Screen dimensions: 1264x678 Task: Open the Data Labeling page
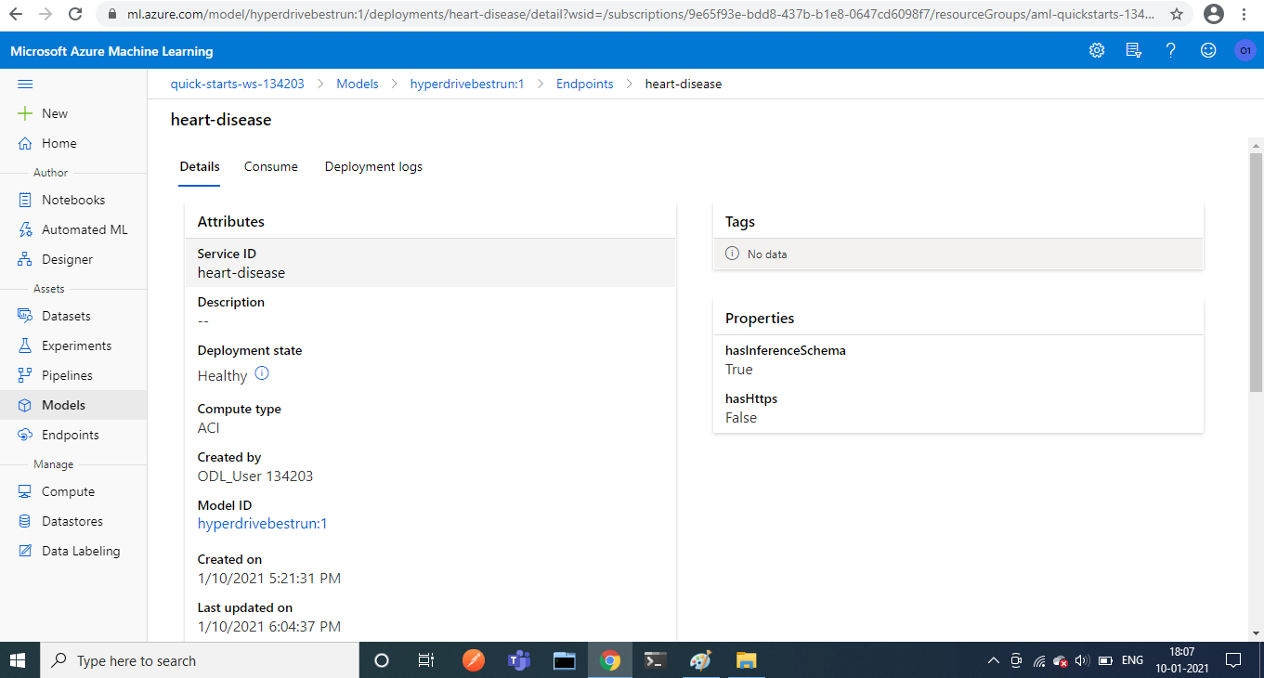(x=81, y=551)
